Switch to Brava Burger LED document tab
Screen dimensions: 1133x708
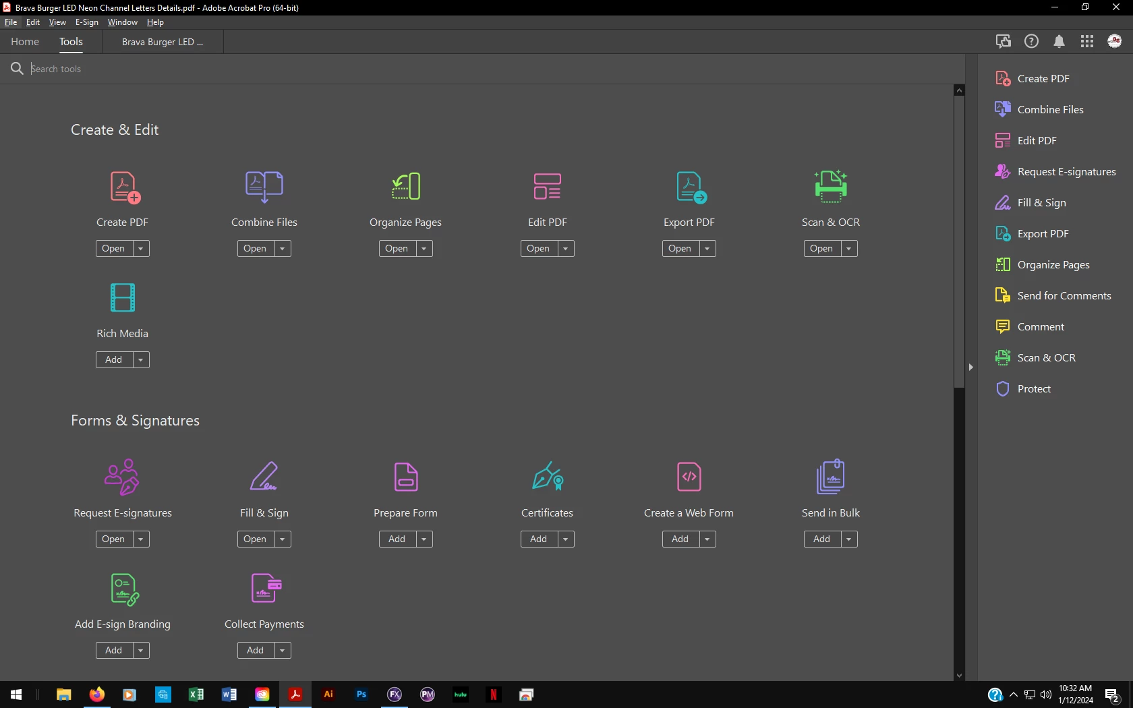click(x=163, y=42)
